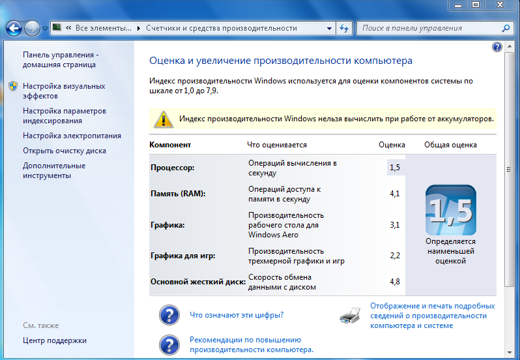Open the address bar history dropdown
Screen dimensions: 520x360
coord(329,29)
